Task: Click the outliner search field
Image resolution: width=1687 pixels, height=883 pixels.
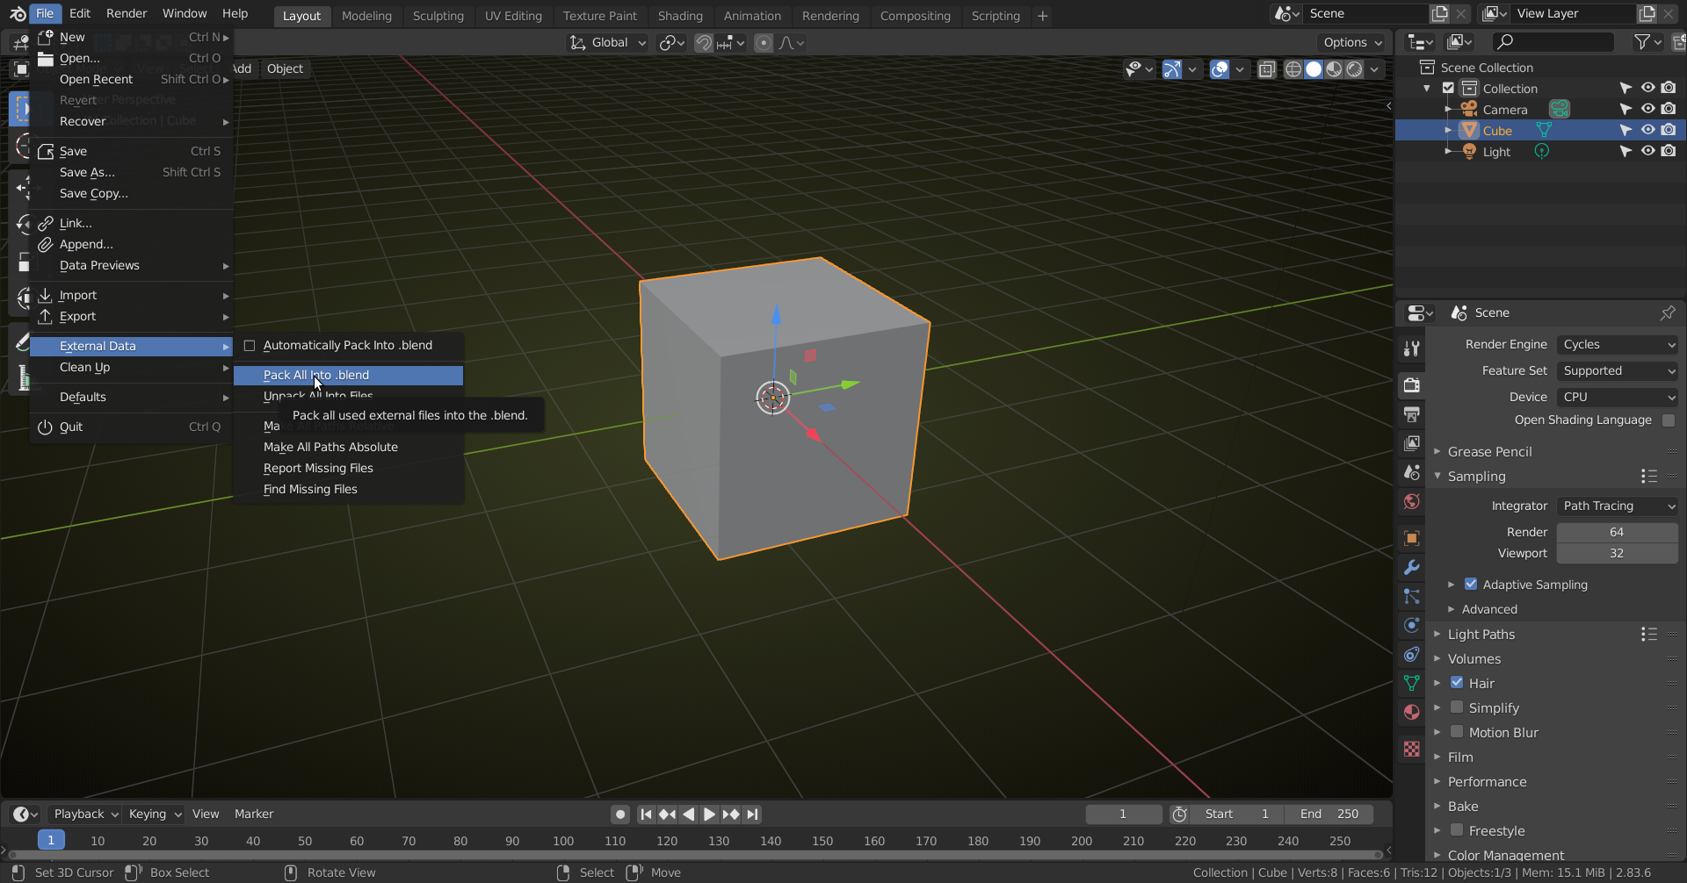Action: tap(1553, 41)
